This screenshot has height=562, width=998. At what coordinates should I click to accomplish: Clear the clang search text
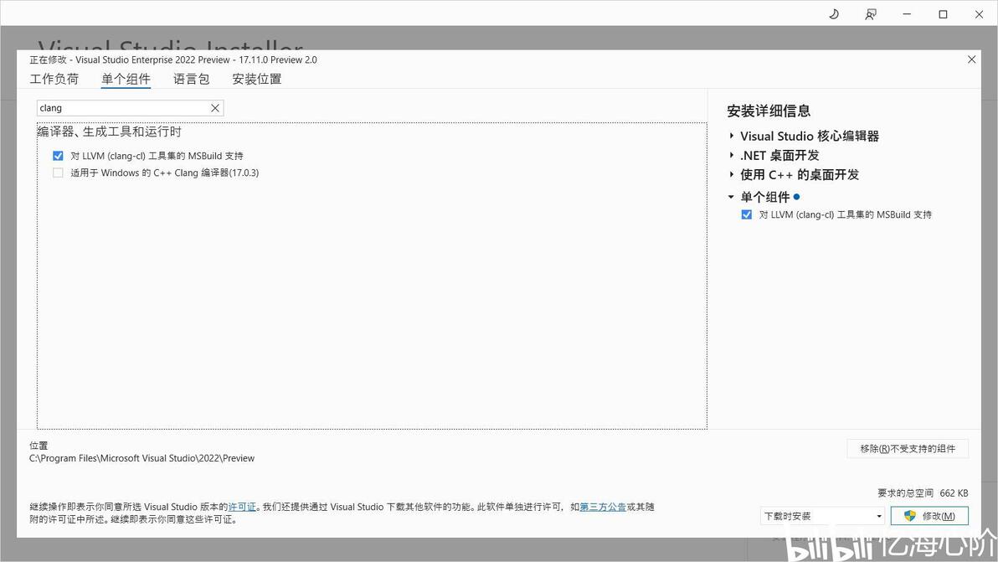click(215, 108)
